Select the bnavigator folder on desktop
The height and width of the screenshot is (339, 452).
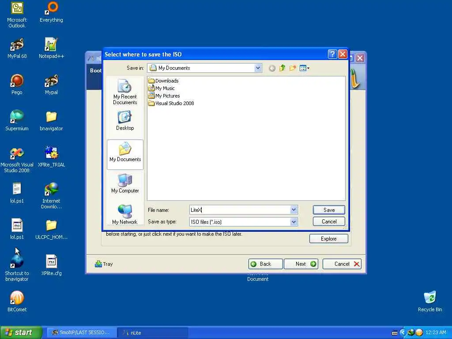click(x=51, y=121)
